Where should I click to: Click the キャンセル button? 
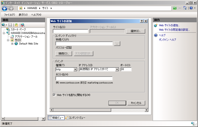pos(136,103)
